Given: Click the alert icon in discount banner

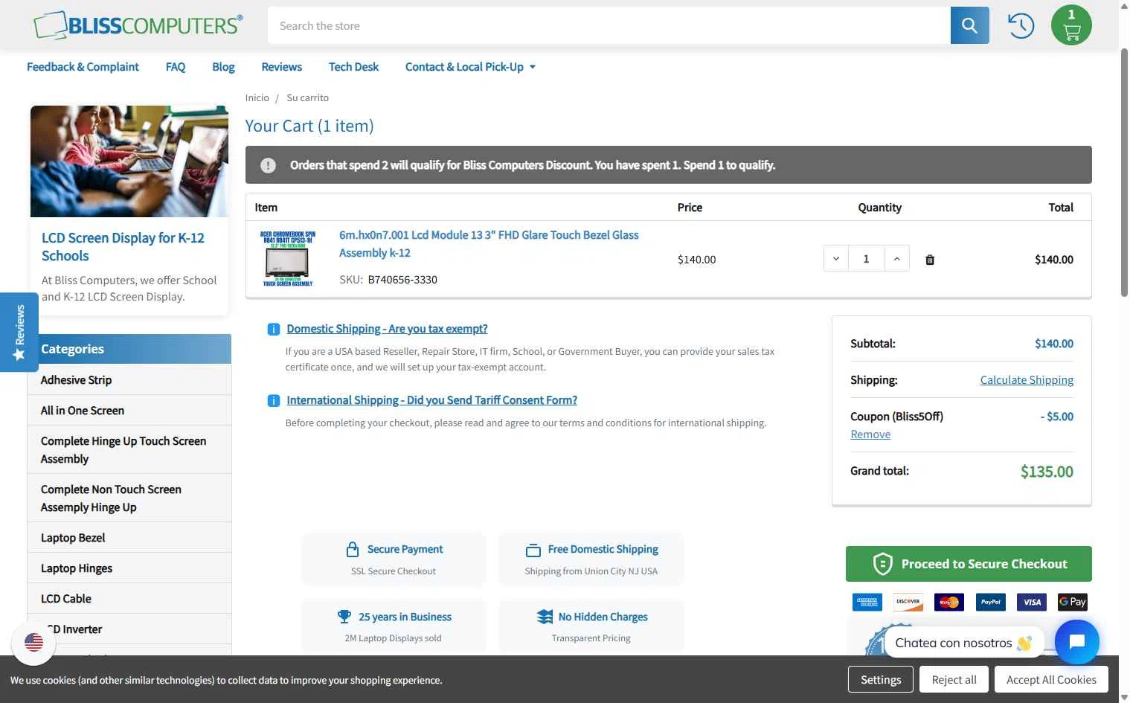Looking at the screenshot, I should (269, 165).
